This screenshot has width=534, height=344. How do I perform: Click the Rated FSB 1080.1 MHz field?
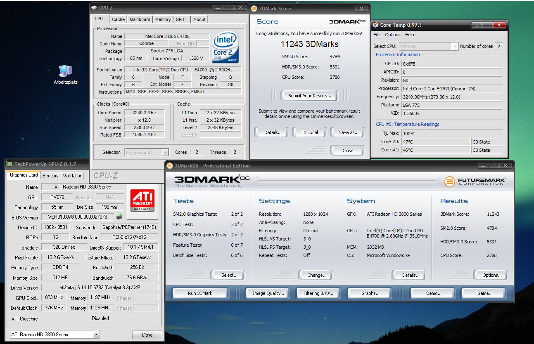click(x=144, y=134)
